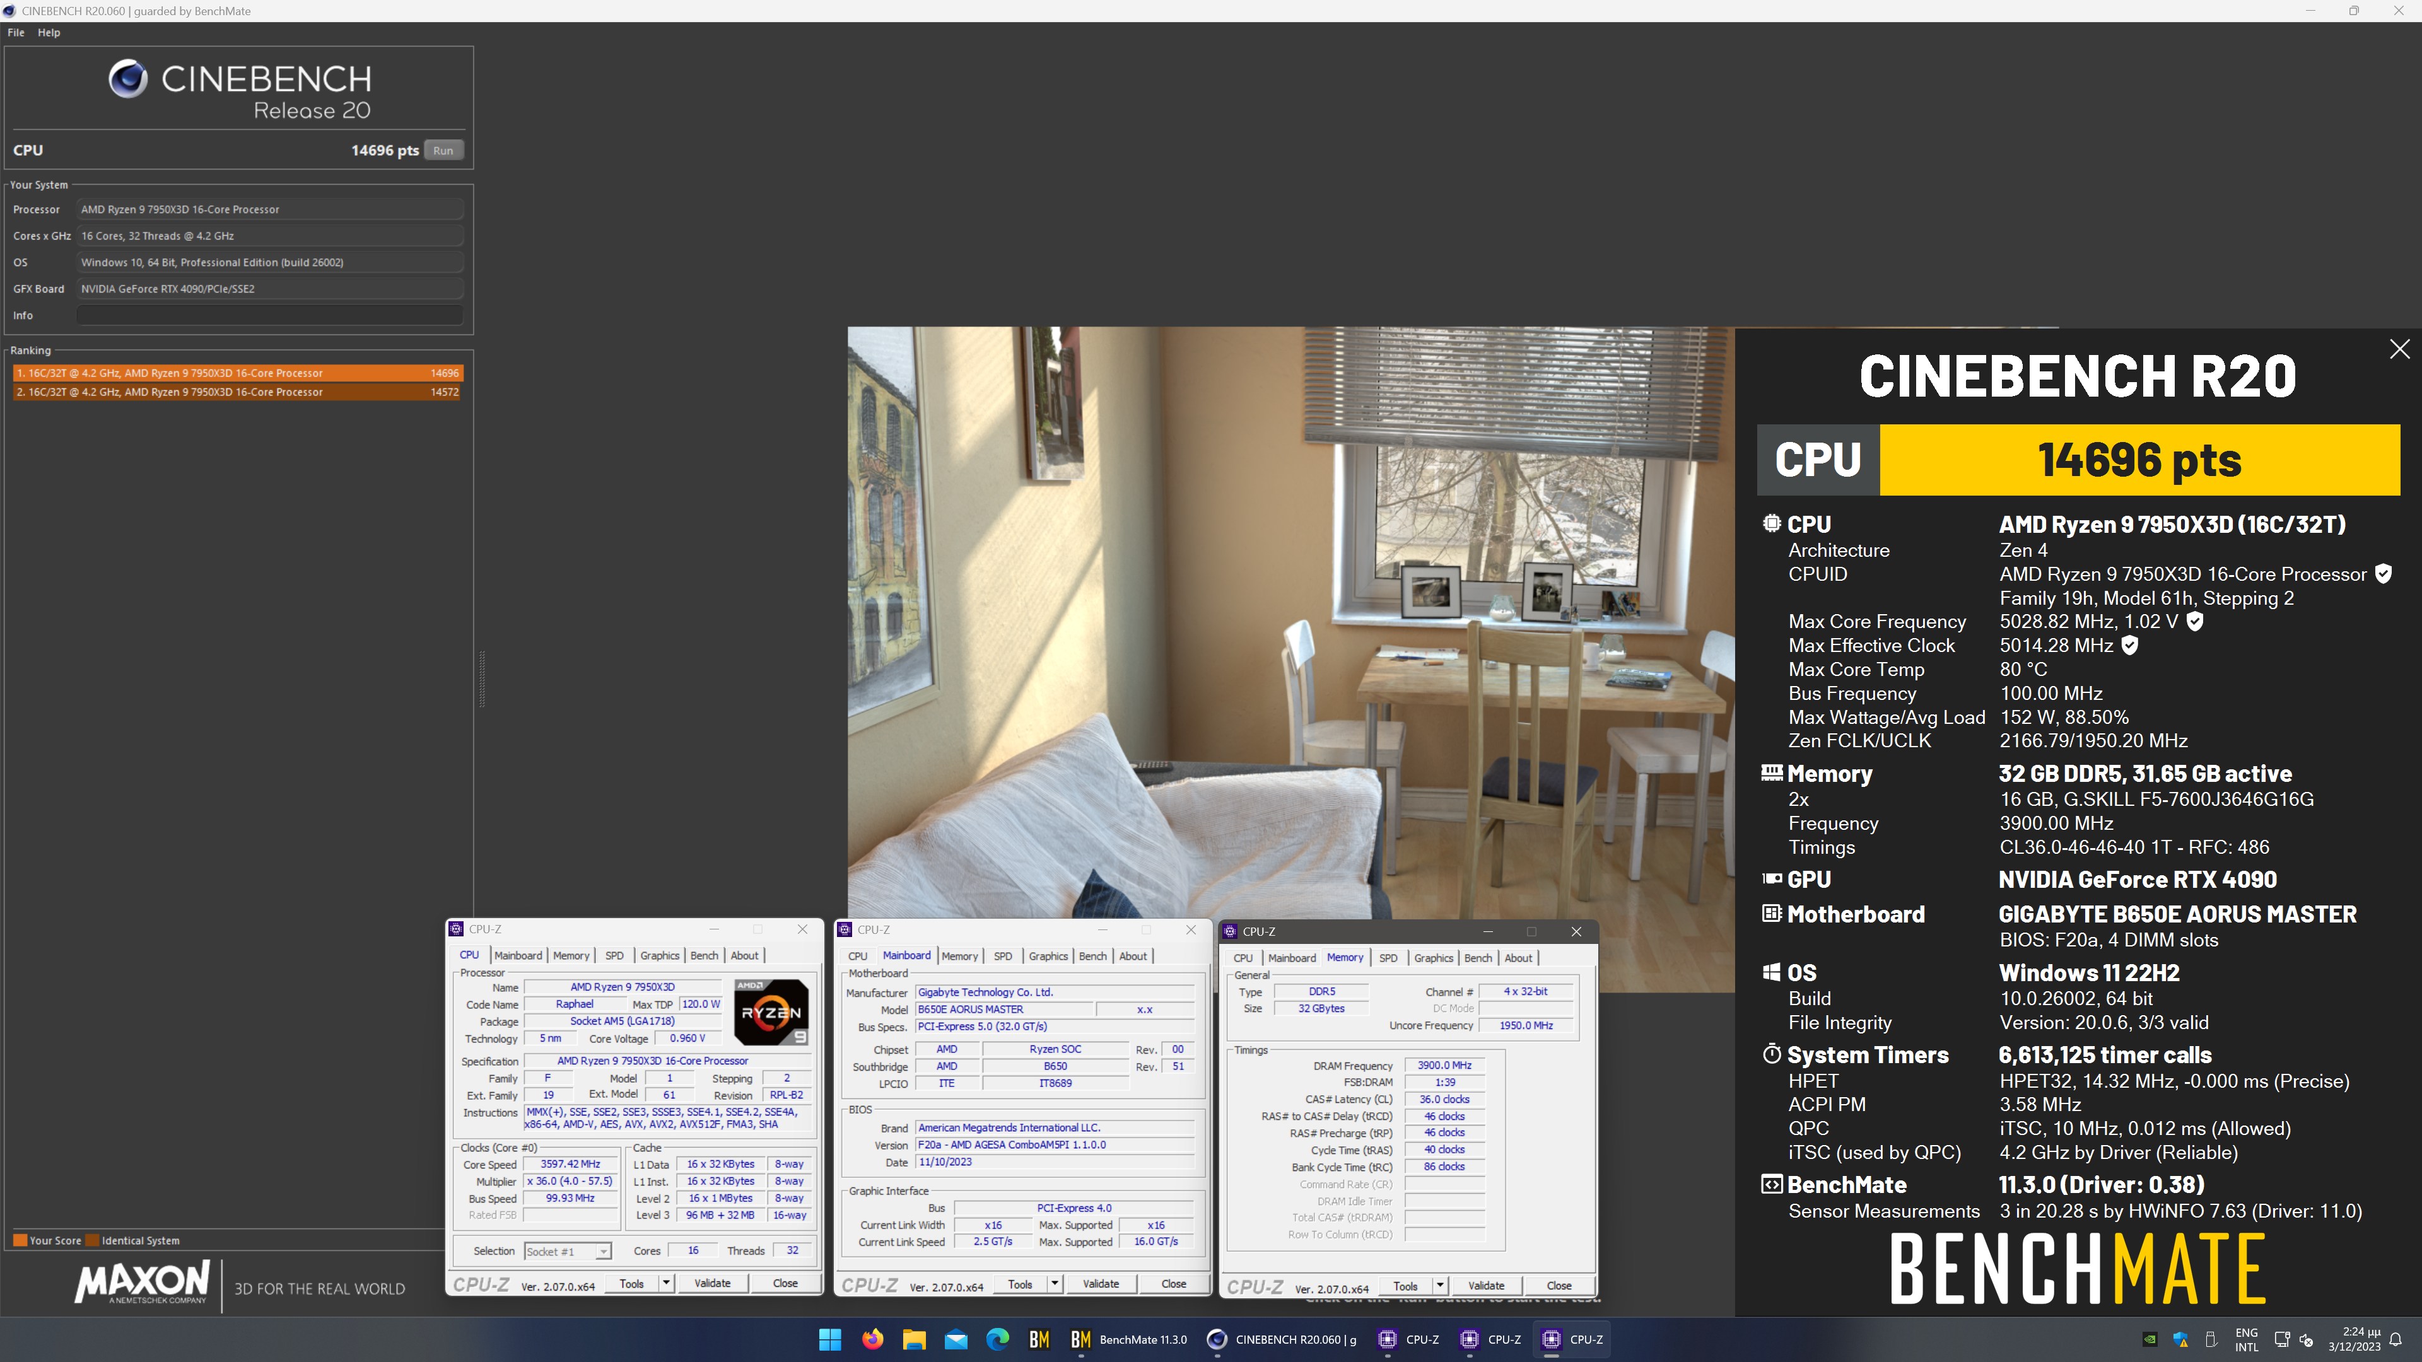This screenshot has width=2422, height=1362.
Task: Select ranking entry scoring 14572
Action: coord(237,392)
